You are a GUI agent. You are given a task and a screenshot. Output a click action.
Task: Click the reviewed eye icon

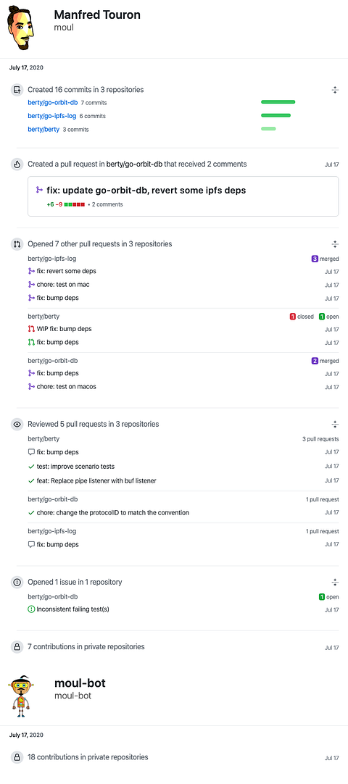point(17,424)
